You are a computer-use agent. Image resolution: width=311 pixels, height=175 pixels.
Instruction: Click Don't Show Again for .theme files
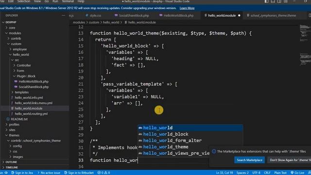click(289, 160)
